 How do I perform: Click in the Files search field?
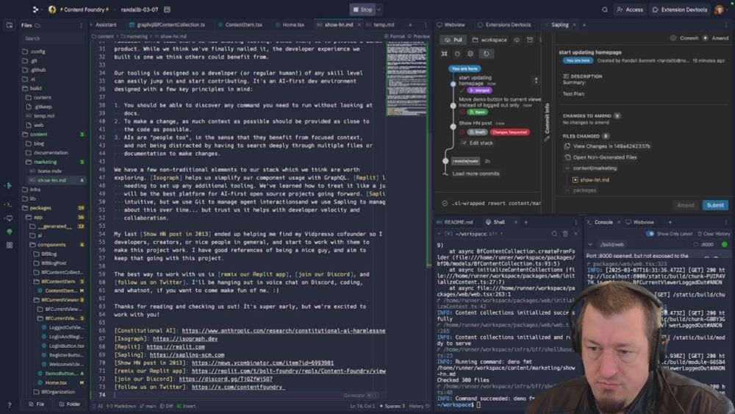(x=53, y=38)
